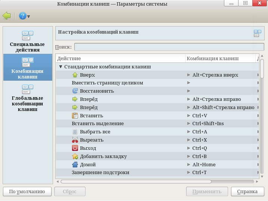Close the Параметры системы window

click(259, 3)
